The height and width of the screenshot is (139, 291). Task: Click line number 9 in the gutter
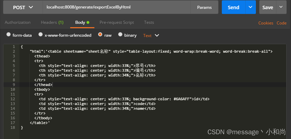(x=14, y=85)
